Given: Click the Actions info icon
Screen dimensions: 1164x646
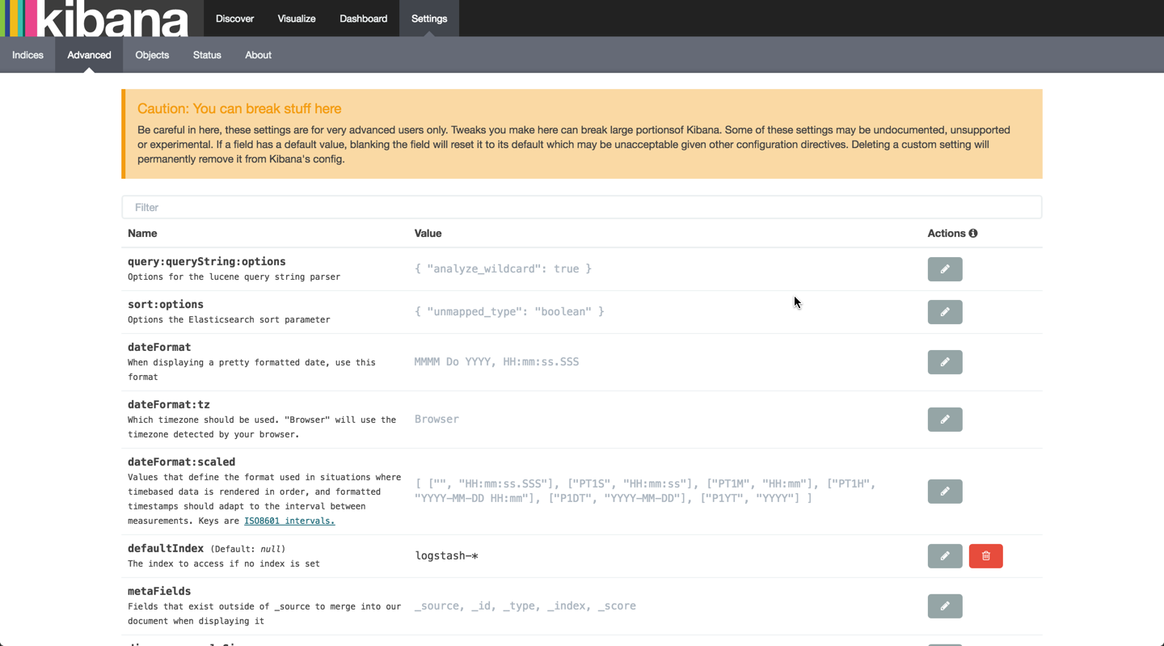Looking at the screenshot, I should [x=973, y=234].
